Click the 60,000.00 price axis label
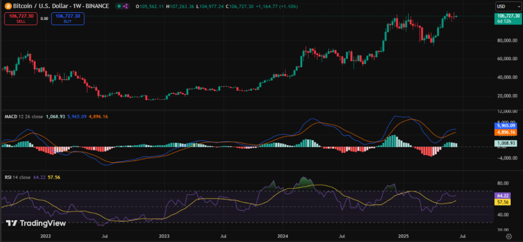Image resolution: width=523 pixels, height=242 pixels. click(507, 59)
